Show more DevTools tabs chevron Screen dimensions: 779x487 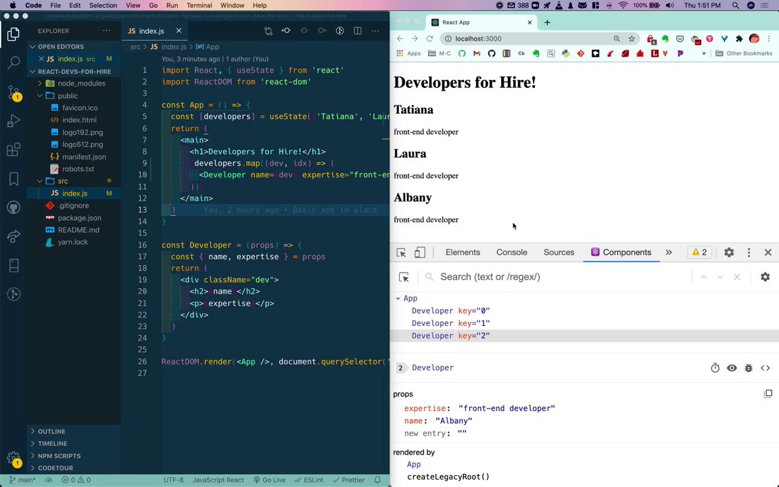click(x=669, y=252)
